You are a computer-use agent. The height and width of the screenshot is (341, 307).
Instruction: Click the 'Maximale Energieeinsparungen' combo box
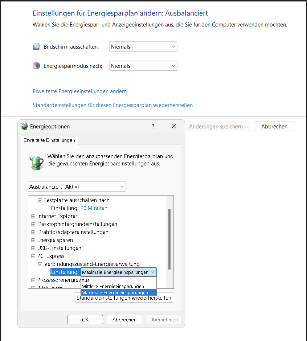[119, 272]
